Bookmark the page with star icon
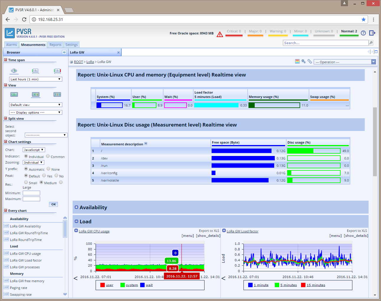Image resolution: width=381 pixels, height=301 pixels. click(x=364, y=19)
